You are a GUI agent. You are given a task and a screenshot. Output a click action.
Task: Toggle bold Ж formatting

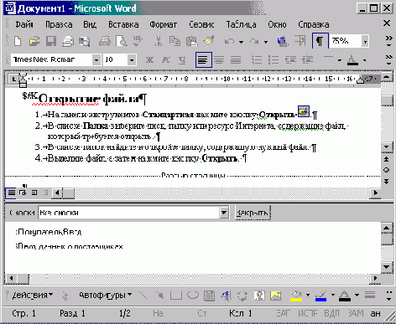pos(149,59)
